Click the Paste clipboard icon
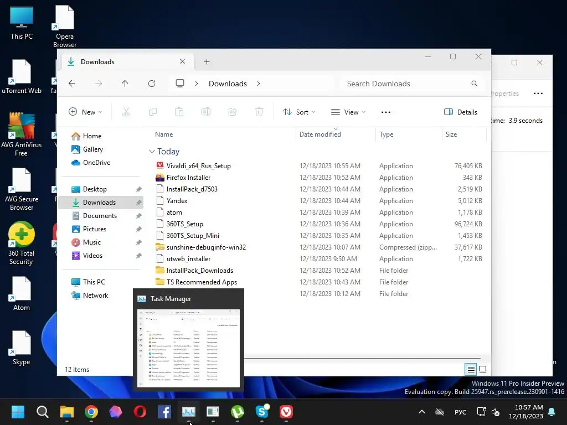This screenshot has width=567, height=425. tap(179, 112)
